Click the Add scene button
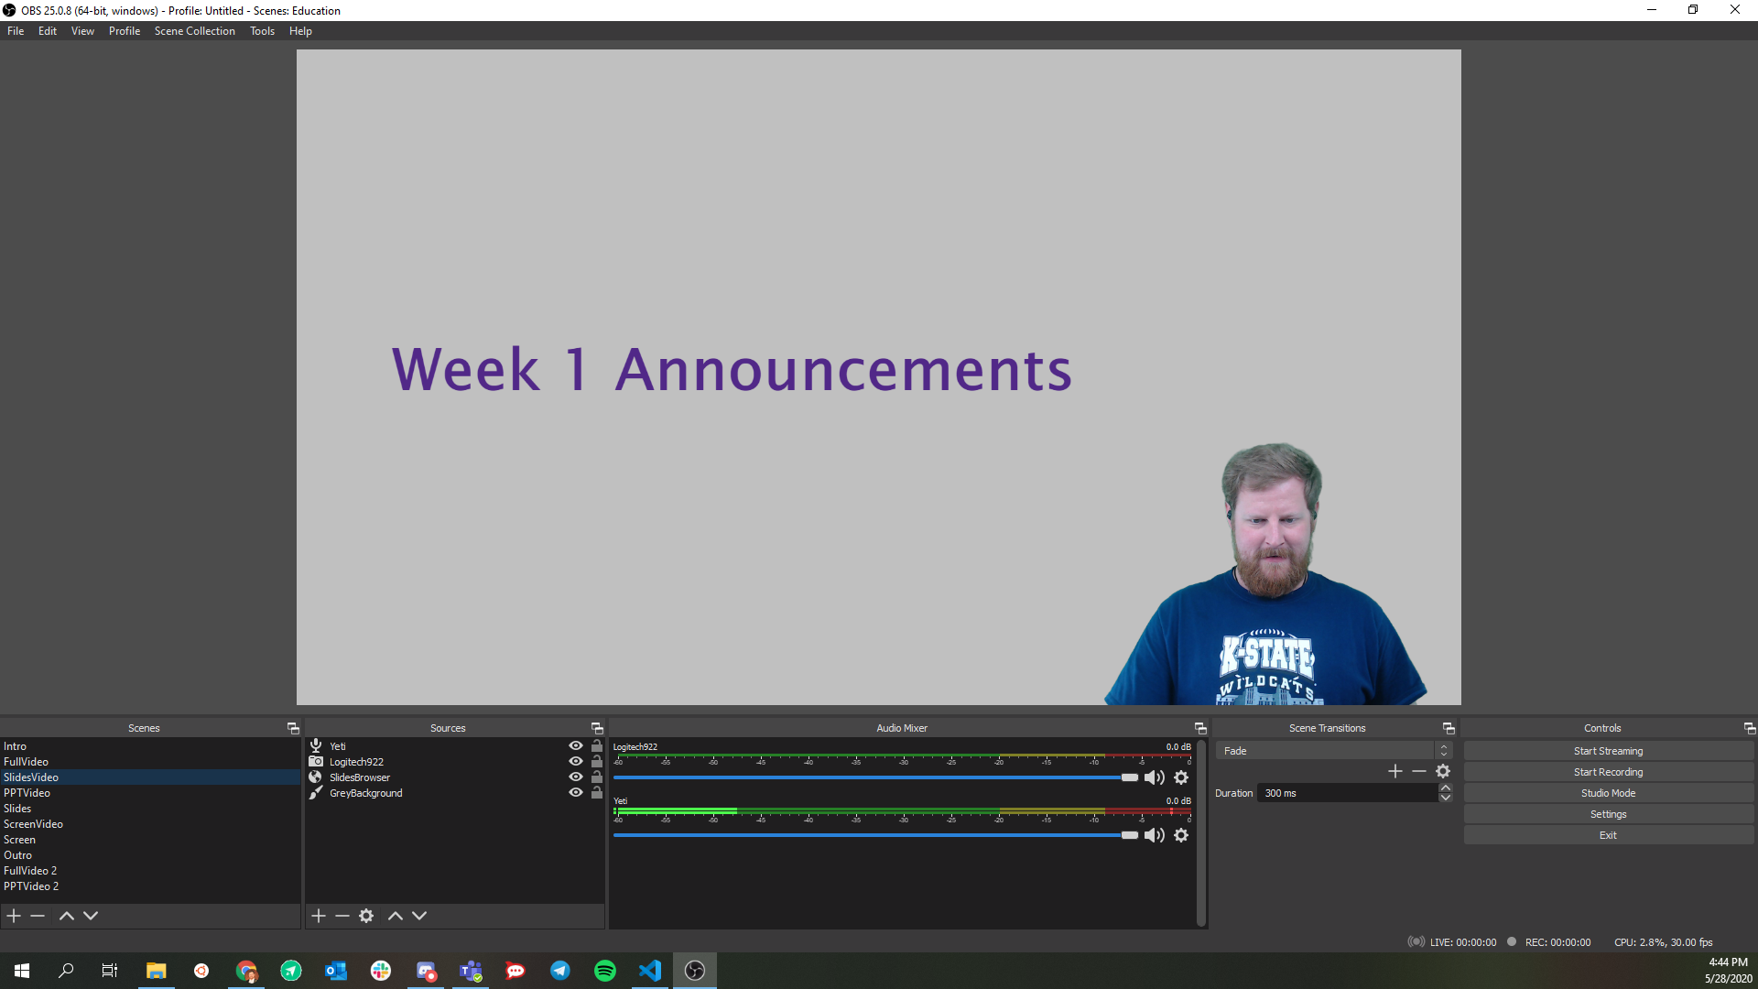The width and height of the screenshot is (1758, 989). (14, 916)
